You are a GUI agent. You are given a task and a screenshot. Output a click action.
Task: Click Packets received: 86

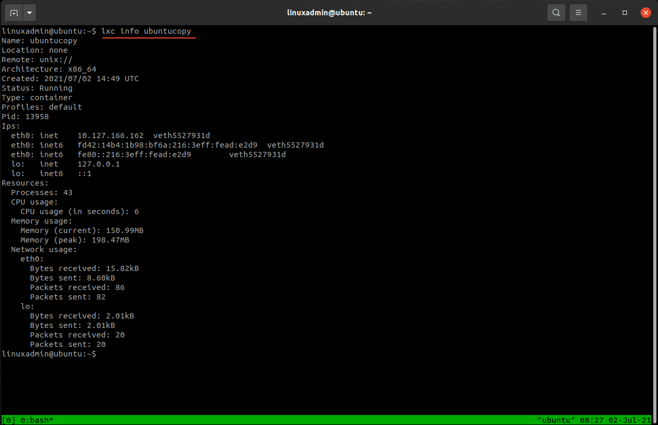click(x=77, y=287)
